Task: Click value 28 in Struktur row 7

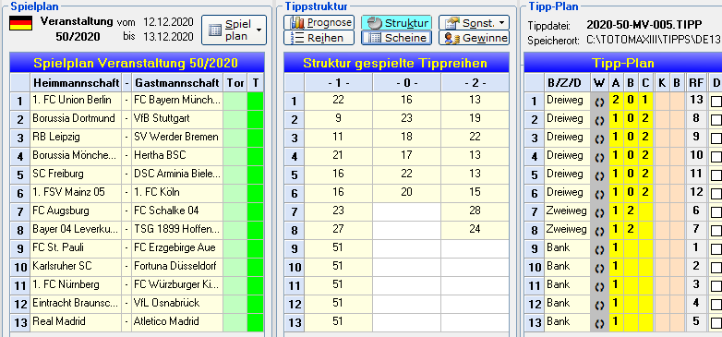Action: tap(475, 211)
